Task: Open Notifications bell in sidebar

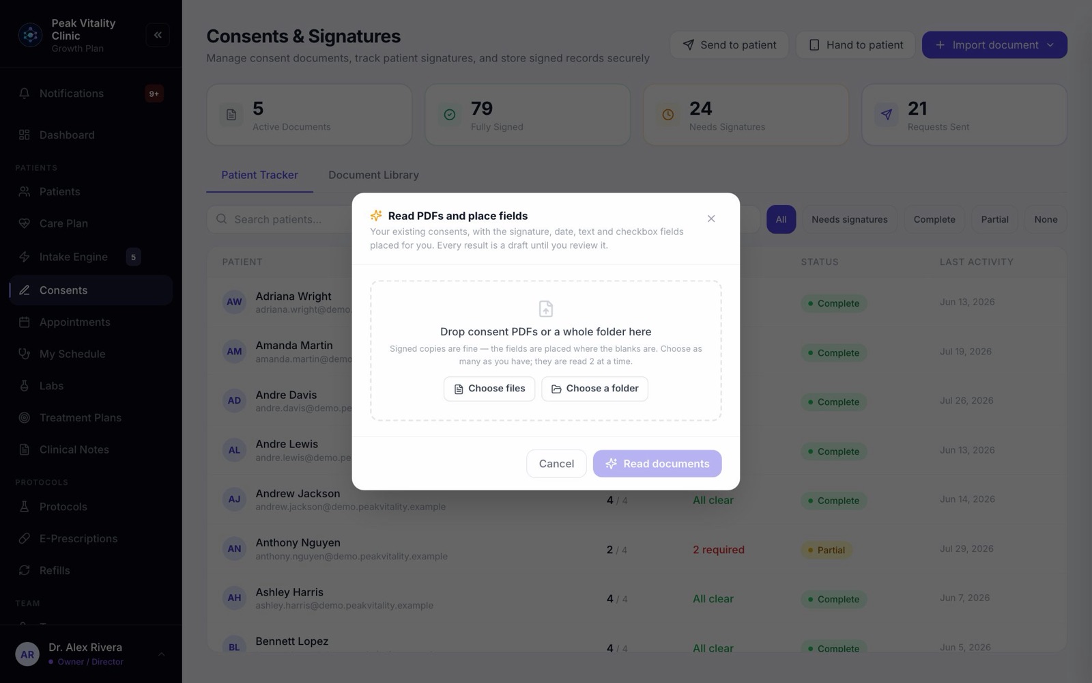Action: click(25, 94)
